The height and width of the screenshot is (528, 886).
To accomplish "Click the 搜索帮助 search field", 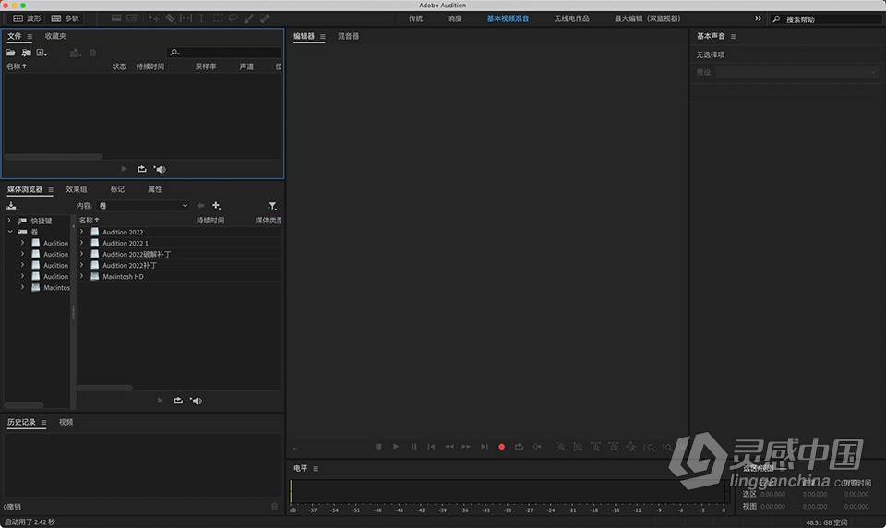I will coord(825,19).
